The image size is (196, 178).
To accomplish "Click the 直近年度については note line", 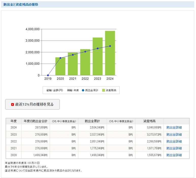I will [x=43, y=171].
